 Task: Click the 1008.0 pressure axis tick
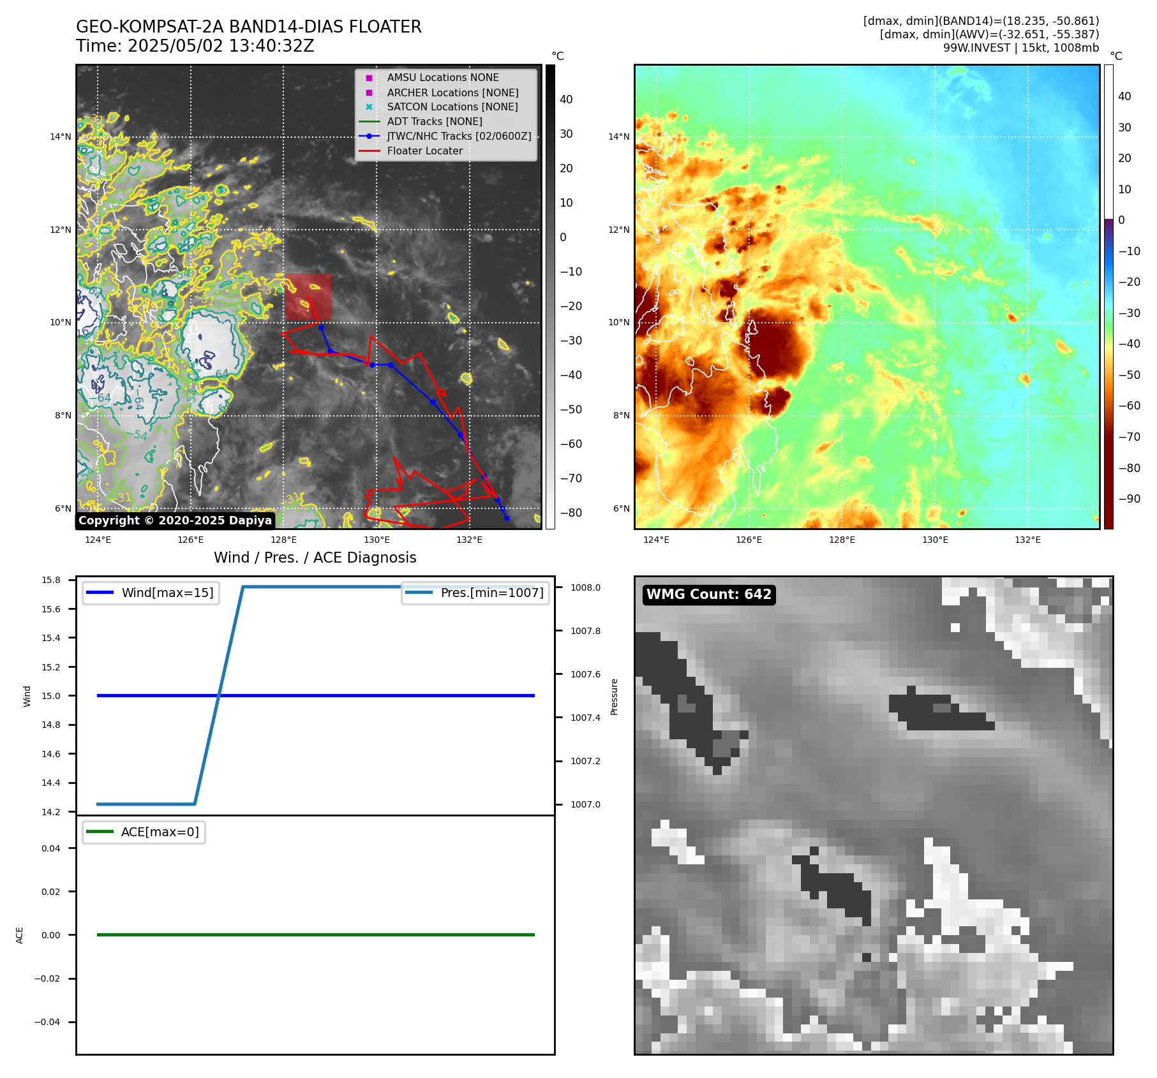point(585,587)
